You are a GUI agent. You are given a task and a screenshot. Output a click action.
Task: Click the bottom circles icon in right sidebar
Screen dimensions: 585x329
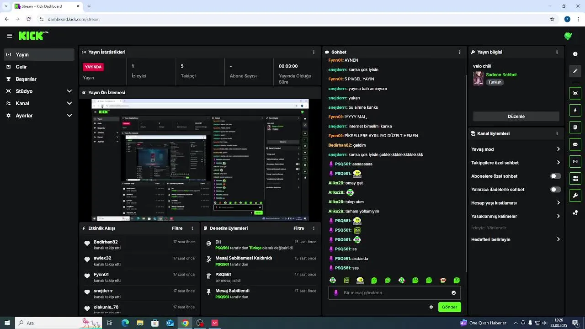[x=575, y=213]
